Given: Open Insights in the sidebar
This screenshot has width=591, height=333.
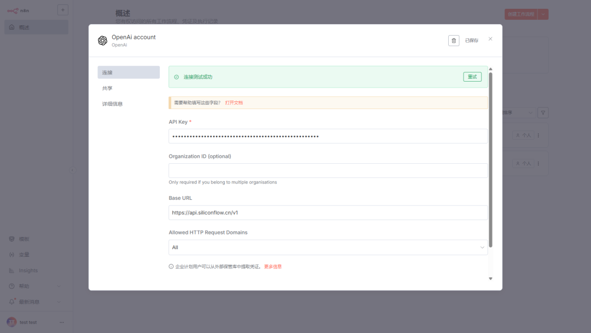Looking at the screenshot, I should pyautogui.click(x=36, y=271).
